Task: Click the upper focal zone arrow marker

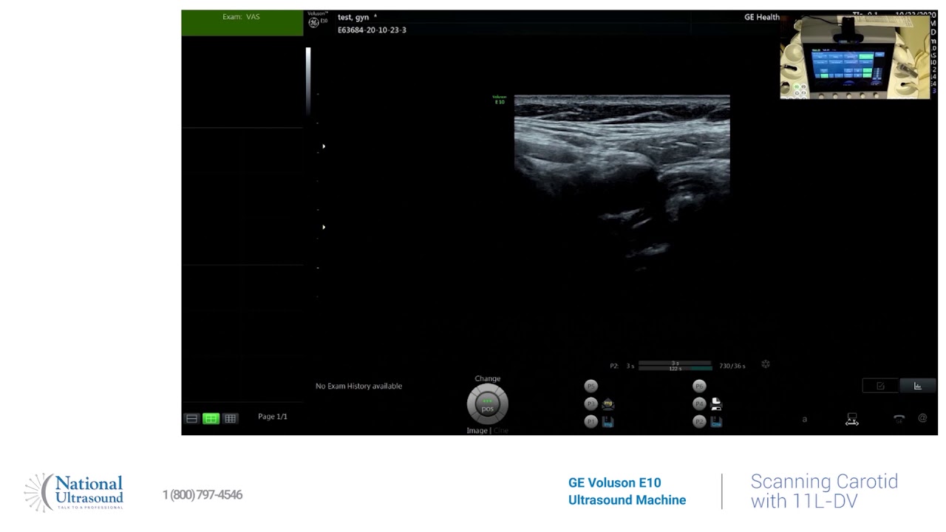Action: pyautogui.click(x=324, y=146)
